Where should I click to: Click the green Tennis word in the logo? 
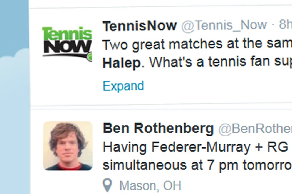67,34
